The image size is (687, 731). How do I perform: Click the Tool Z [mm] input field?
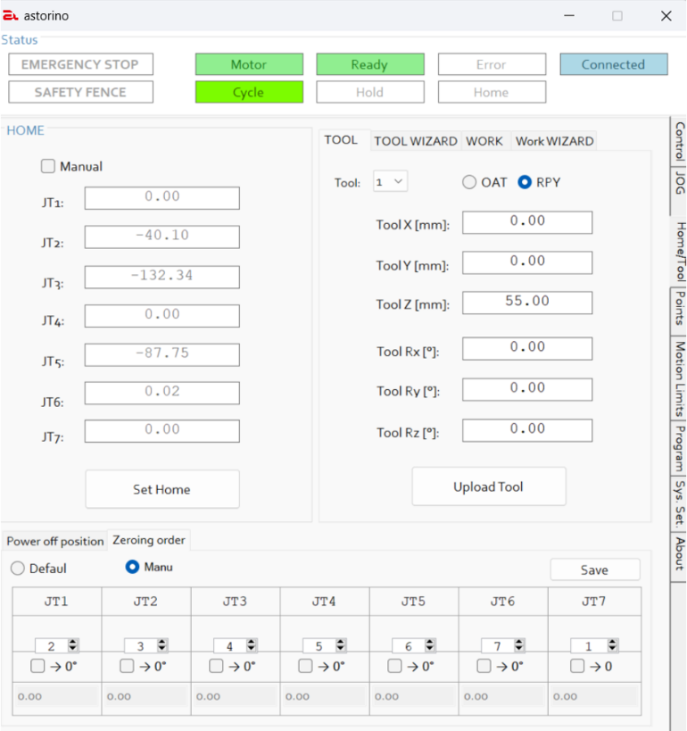point(527,302)
